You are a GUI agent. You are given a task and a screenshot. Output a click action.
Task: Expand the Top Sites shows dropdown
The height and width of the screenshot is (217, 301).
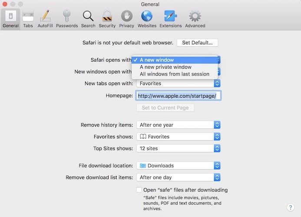coord(178,148)
